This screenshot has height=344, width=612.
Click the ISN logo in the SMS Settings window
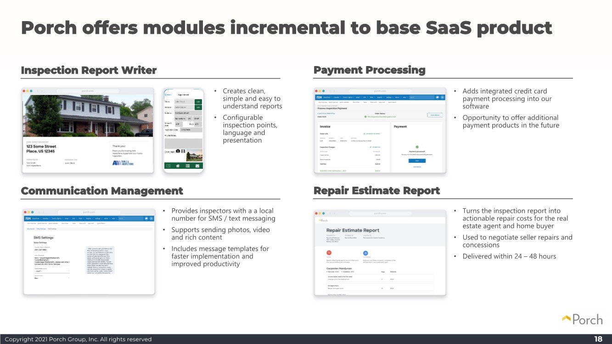(x=28, y=218)
